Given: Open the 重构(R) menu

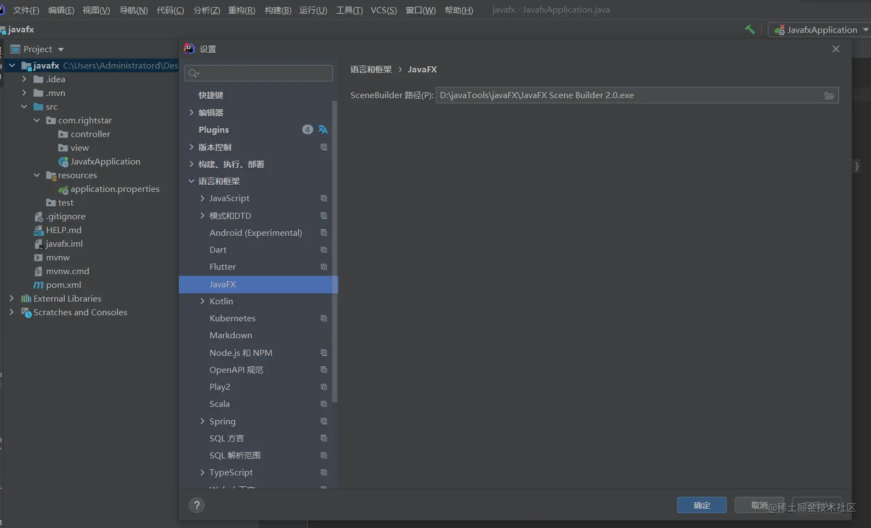Looking at the screenshot, I should point(241,10).
